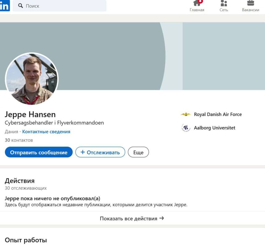
Task: Open the round profile photo
Action: (x=32, y=79)
